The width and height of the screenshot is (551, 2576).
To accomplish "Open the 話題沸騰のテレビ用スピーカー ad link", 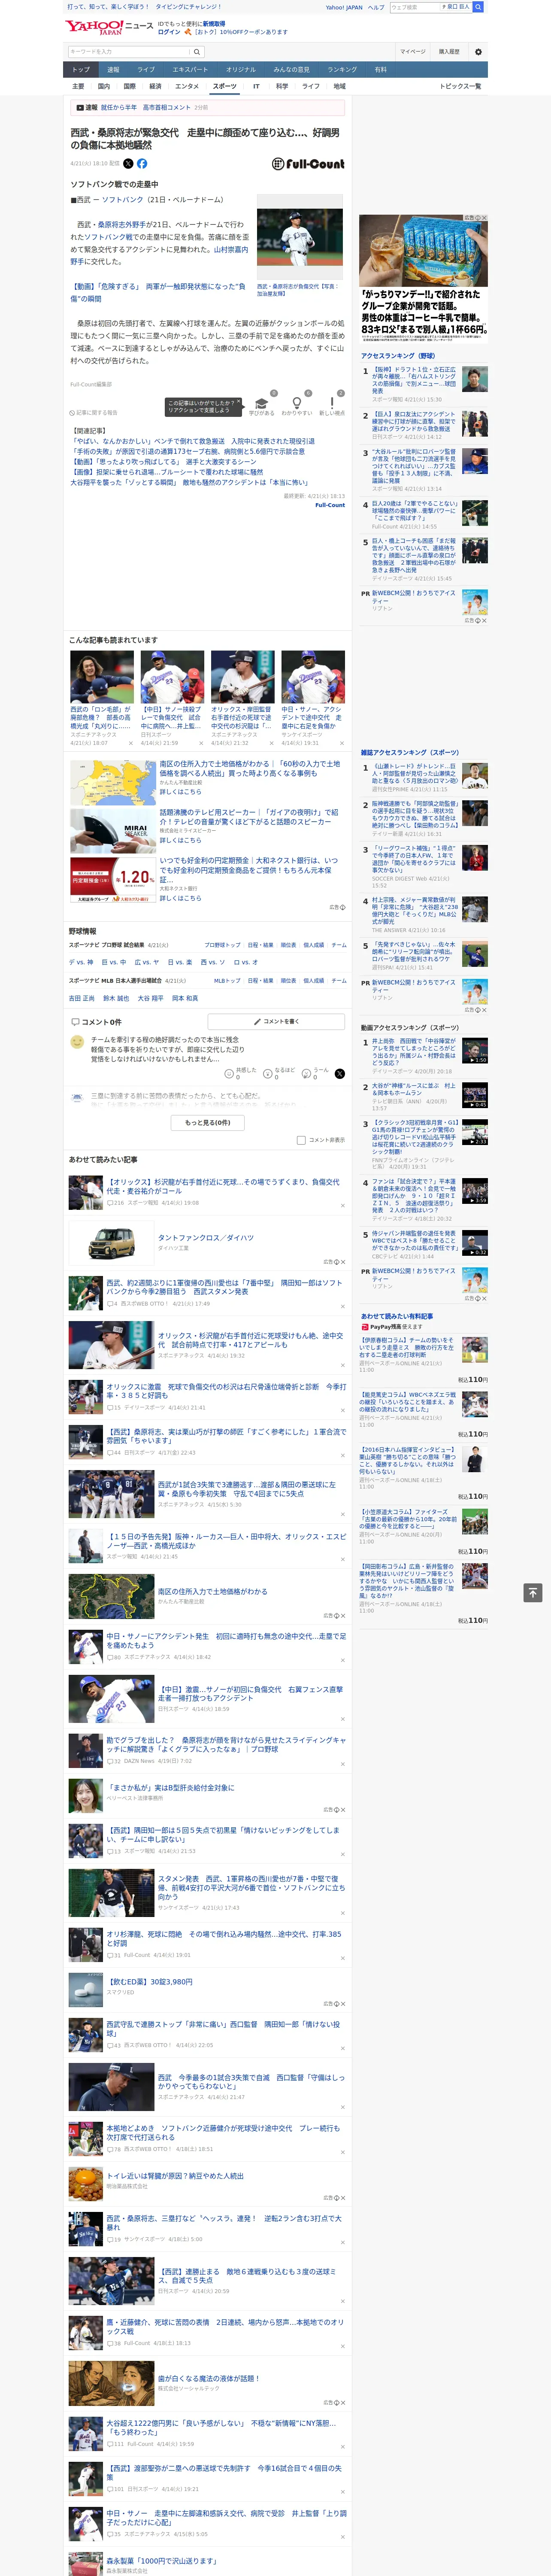I will tap(249, 817).
